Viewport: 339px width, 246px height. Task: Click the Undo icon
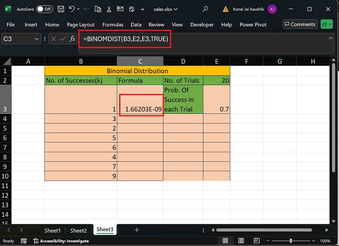pyautogui.click(x=72, y=9)
